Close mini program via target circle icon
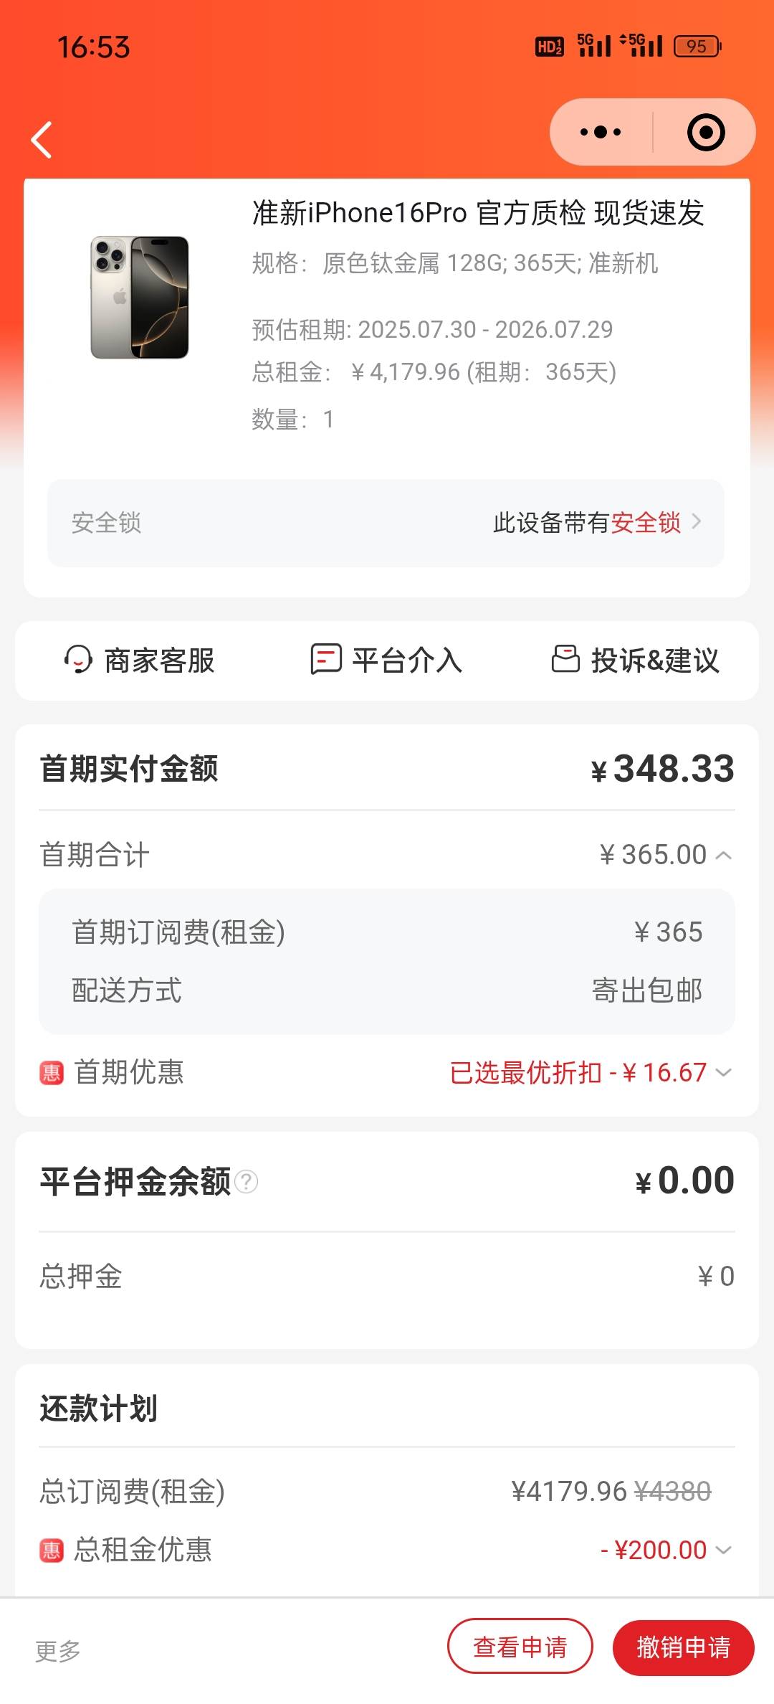 [706, 132]
